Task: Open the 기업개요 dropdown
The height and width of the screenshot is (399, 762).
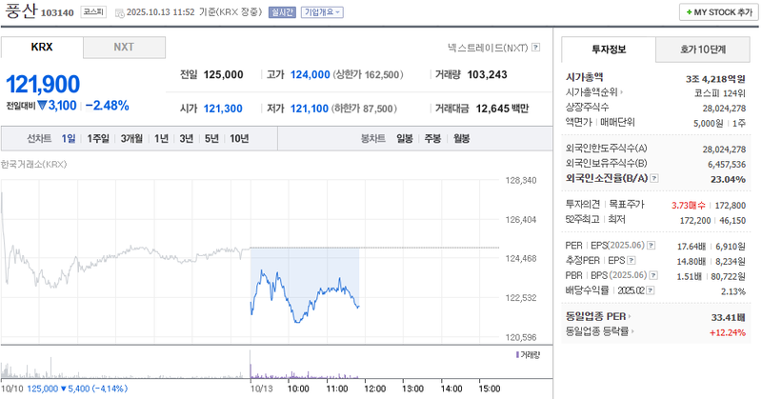Action: tap(322, 12)
